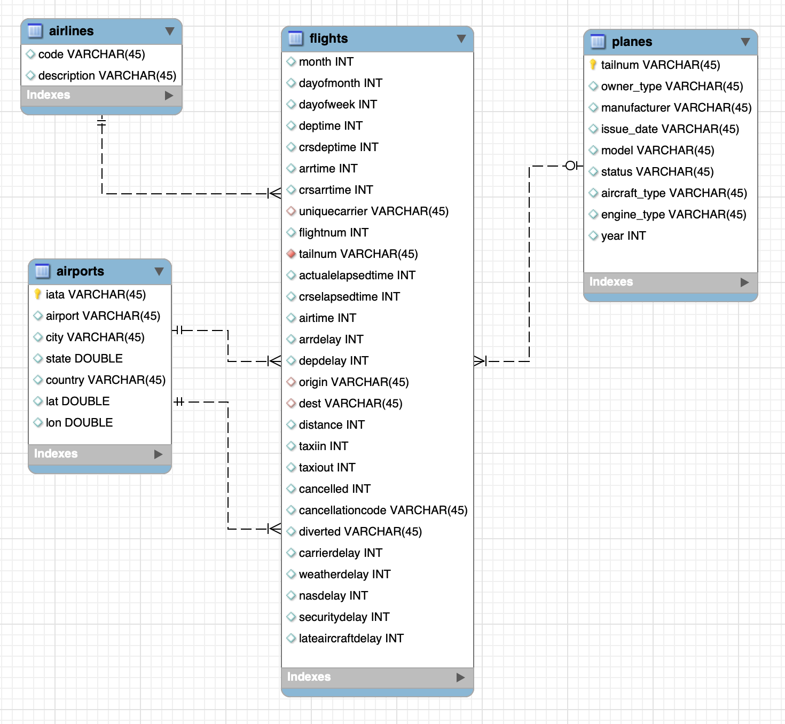
Task: Collapse the flights table with header arrow
Action: point(461,38)
